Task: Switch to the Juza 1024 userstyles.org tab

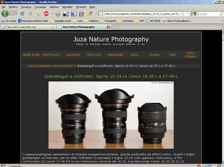Action: click(x=28, y=27)
